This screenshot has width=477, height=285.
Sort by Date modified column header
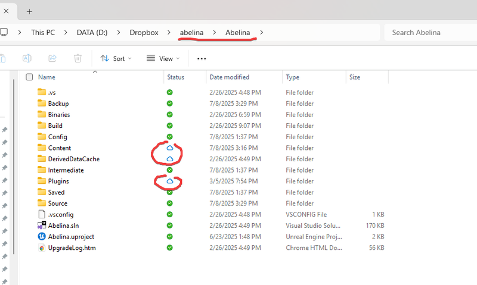tap(229, 77)
